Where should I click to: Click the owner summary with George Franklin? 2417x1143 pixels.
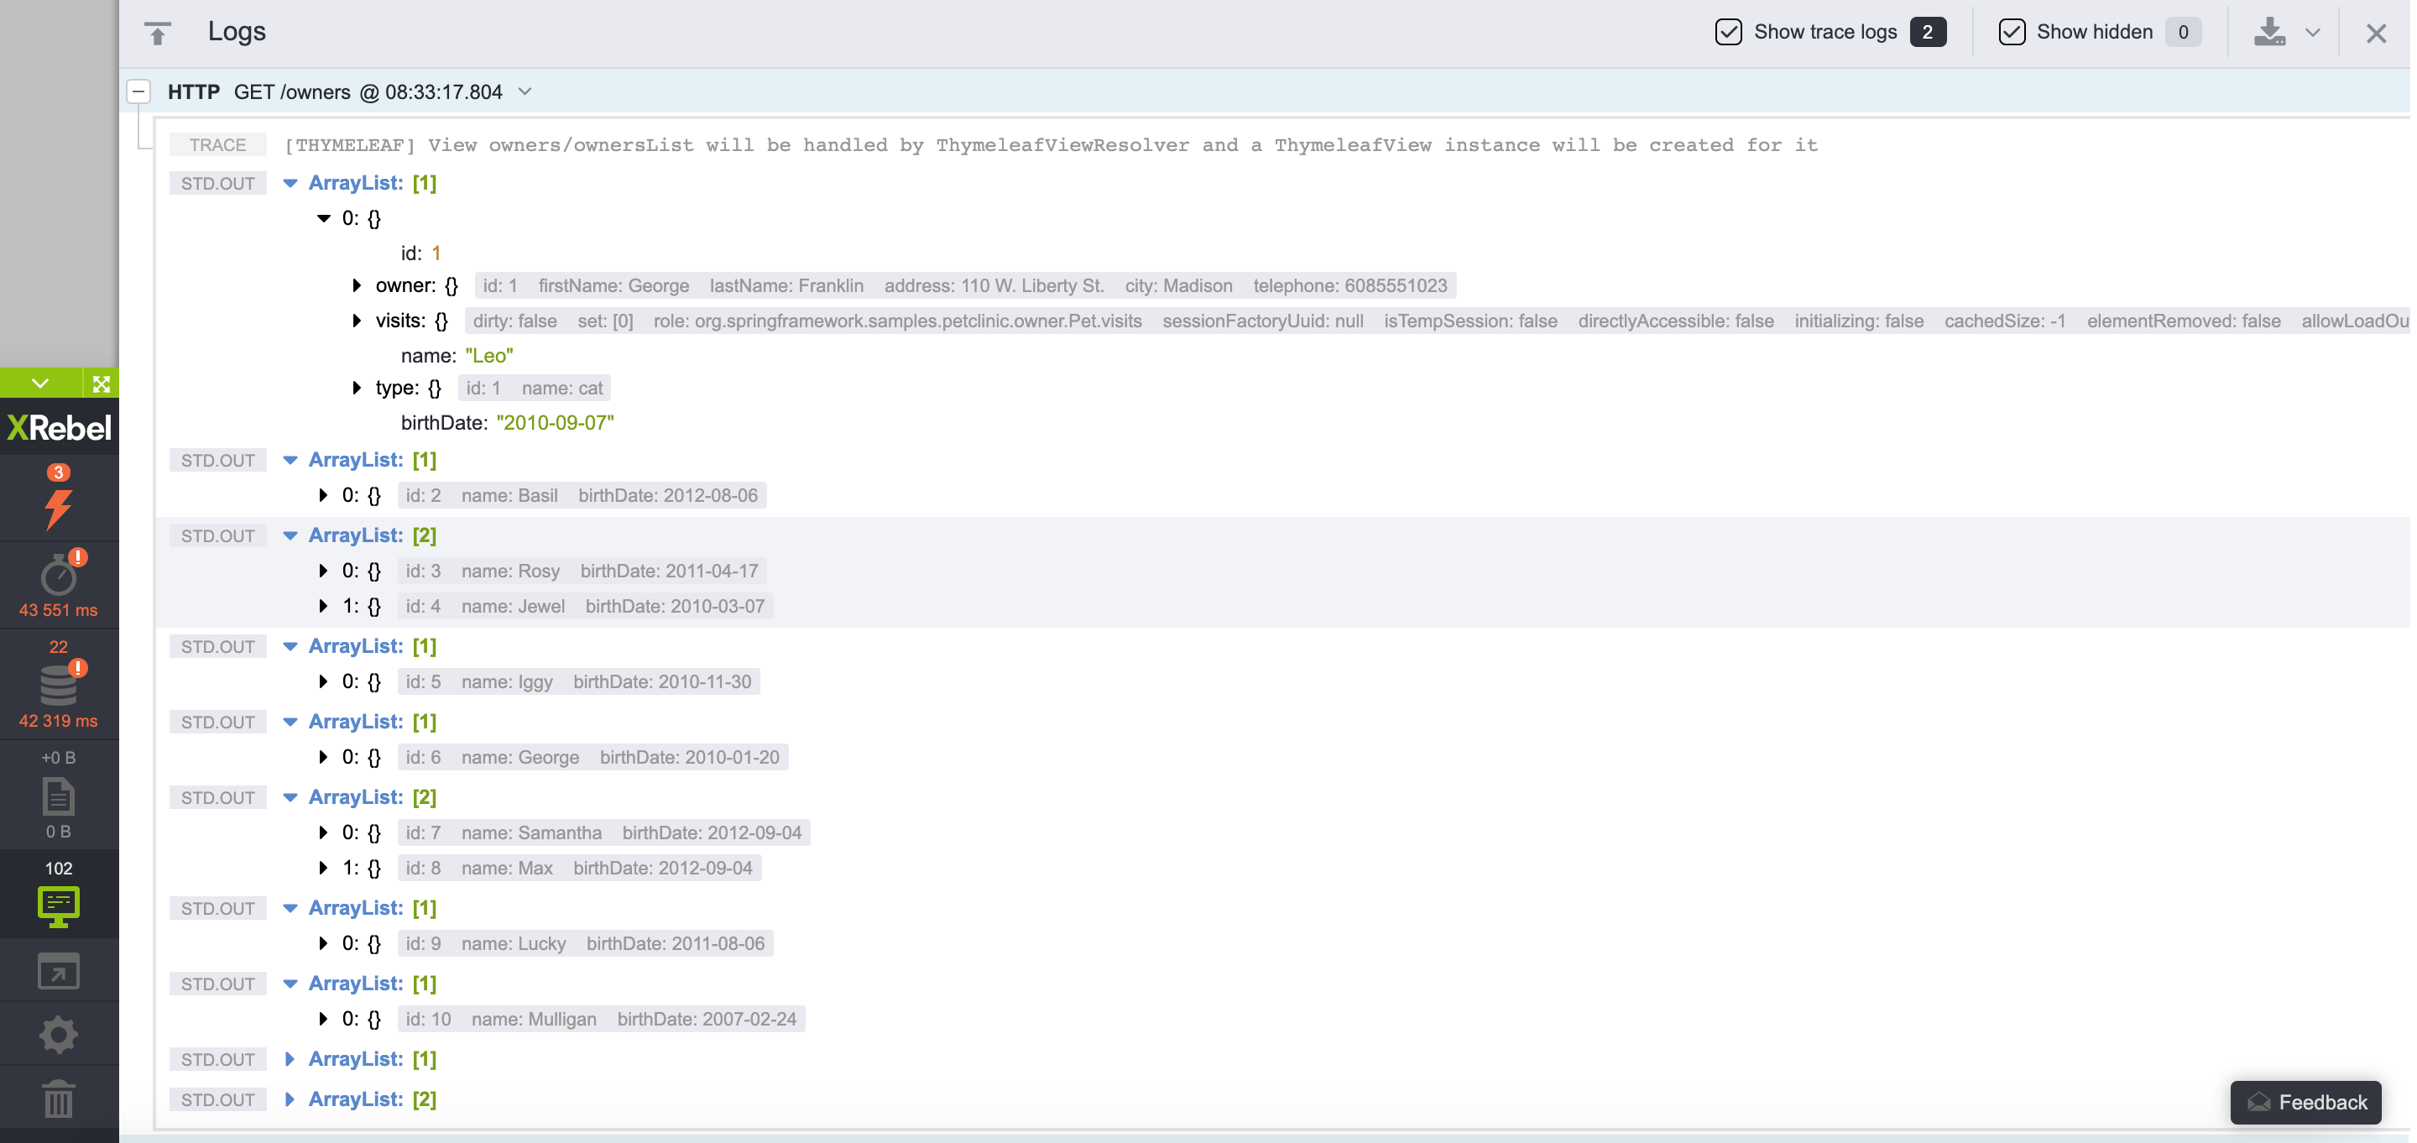point(965,285)
